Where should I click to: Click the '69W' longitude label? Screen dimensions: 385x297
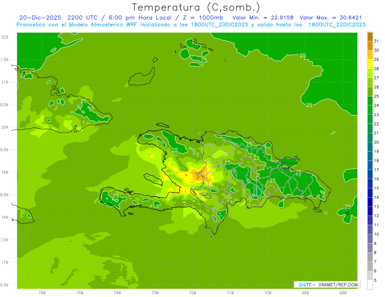(305, 293)
